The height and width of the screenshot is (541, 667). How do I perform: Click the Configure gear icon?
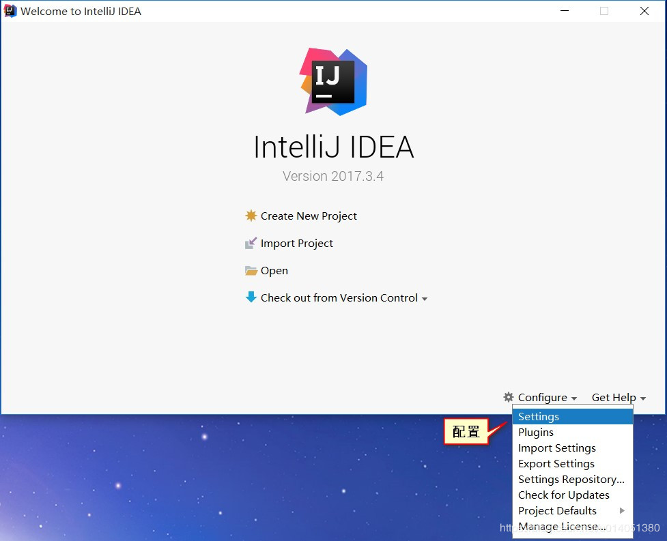coord(508,397)
